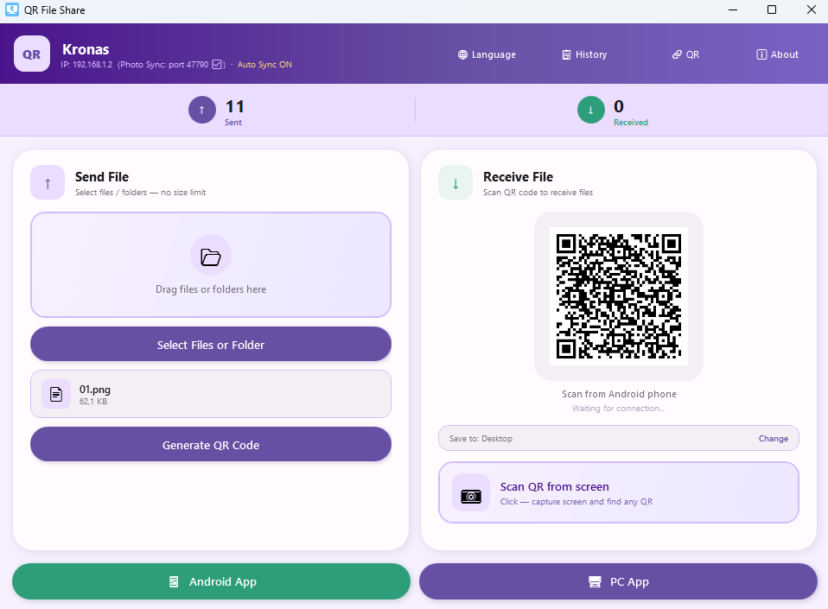
Task: Click the globe icon next to Language
Action: pyautogui.click(x=462, y=54)
